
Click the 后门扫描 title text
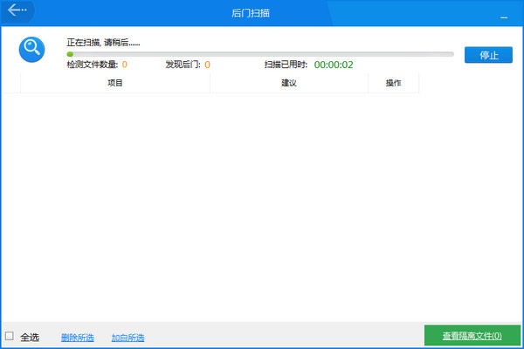coord(251,13)
